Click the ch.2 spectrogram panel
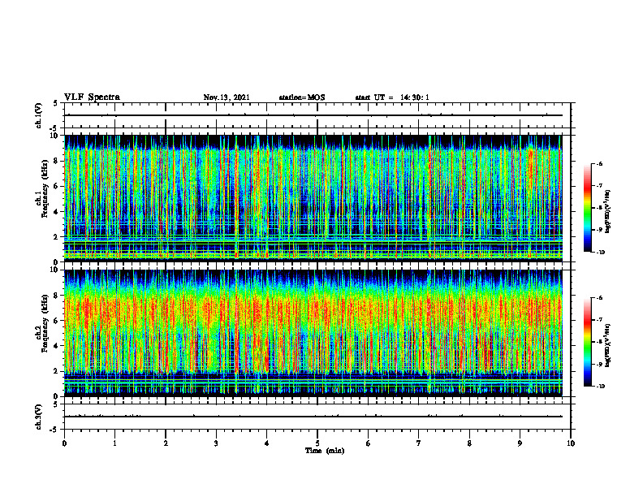643x497 pixels. point(313,333)
